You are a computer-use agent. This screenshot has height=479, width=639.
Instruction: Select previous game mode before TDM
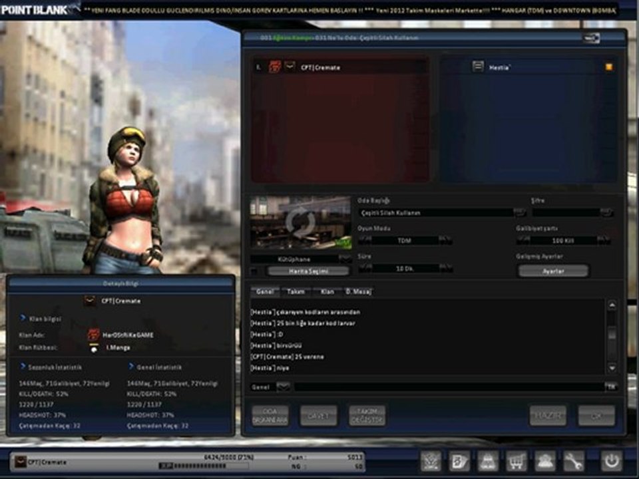(365, 240)
